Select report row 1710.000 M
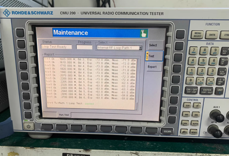The image size is (229, 156). pyautogui.click(x=90, y=66)
